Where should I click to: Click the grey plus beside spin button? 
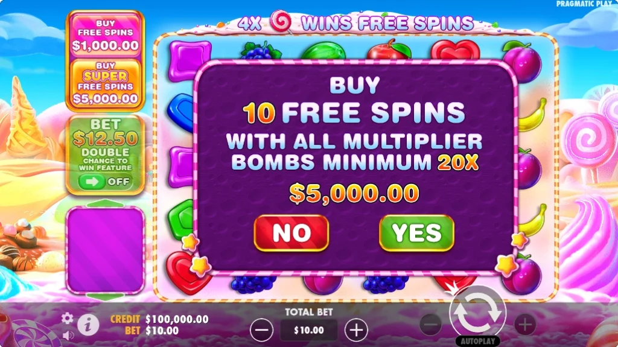click(x=525, y=325)
